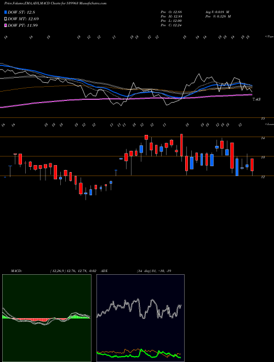
Task: Click the ADX values '(14 day) 31, +10, -19'
Action: pos(154,271)
